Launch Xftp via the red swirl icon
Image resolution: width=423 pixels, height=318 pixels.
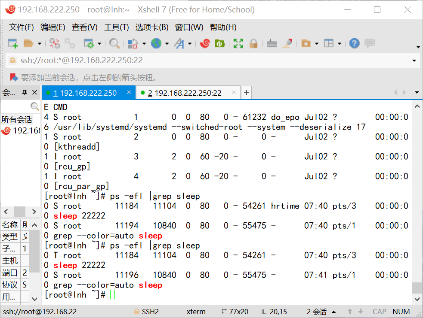click(205, 43)
